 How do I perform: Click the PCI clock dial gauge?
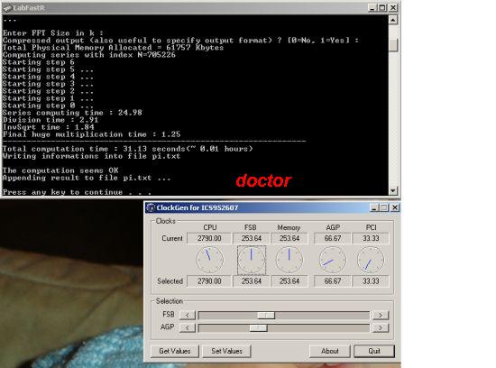pos(371,260)
